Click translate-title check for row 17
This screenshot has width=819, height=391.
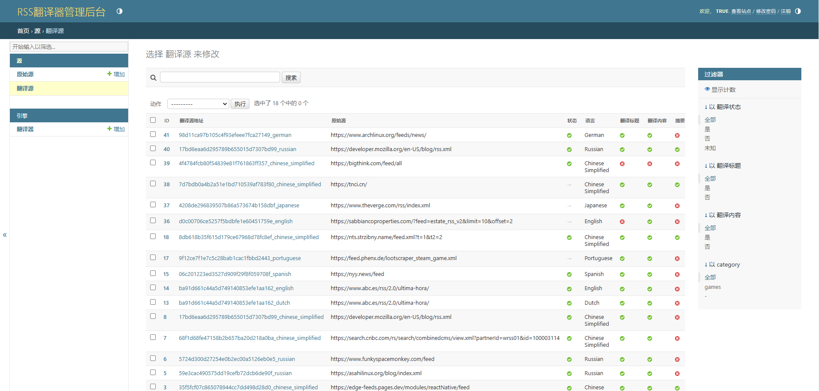(622, 259)
